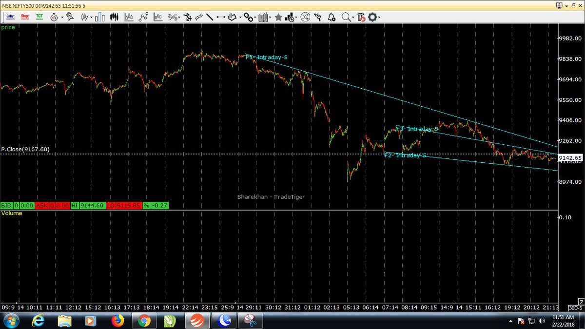The height and width of the screenshot is (329, 585).
Task: Open the chart settings gear icon
Action: pyautogui.click(x=373, y=17)
